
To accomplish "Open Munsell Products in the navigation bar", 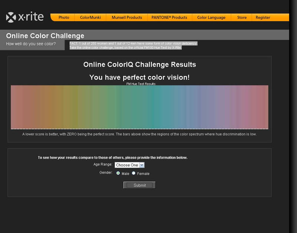I will (127, 17).
